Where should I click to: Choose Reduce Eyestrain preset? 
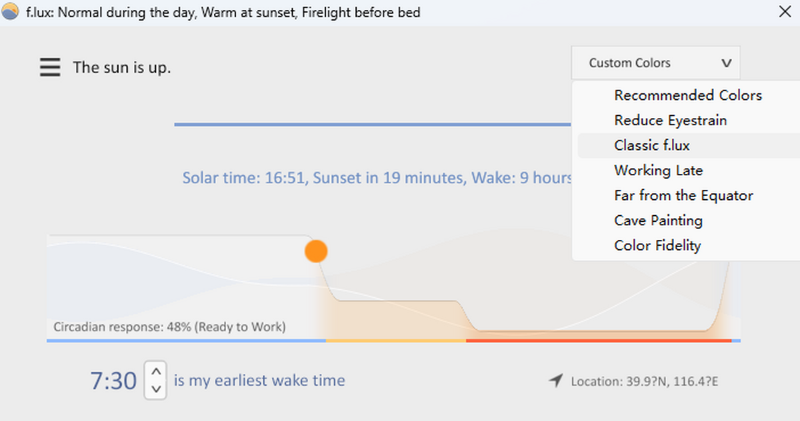click(x=670, y=121)
